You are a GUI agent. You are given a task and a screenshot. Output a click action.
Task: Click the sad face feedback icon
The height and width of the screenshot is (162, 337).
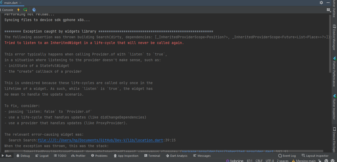(333, 161)
